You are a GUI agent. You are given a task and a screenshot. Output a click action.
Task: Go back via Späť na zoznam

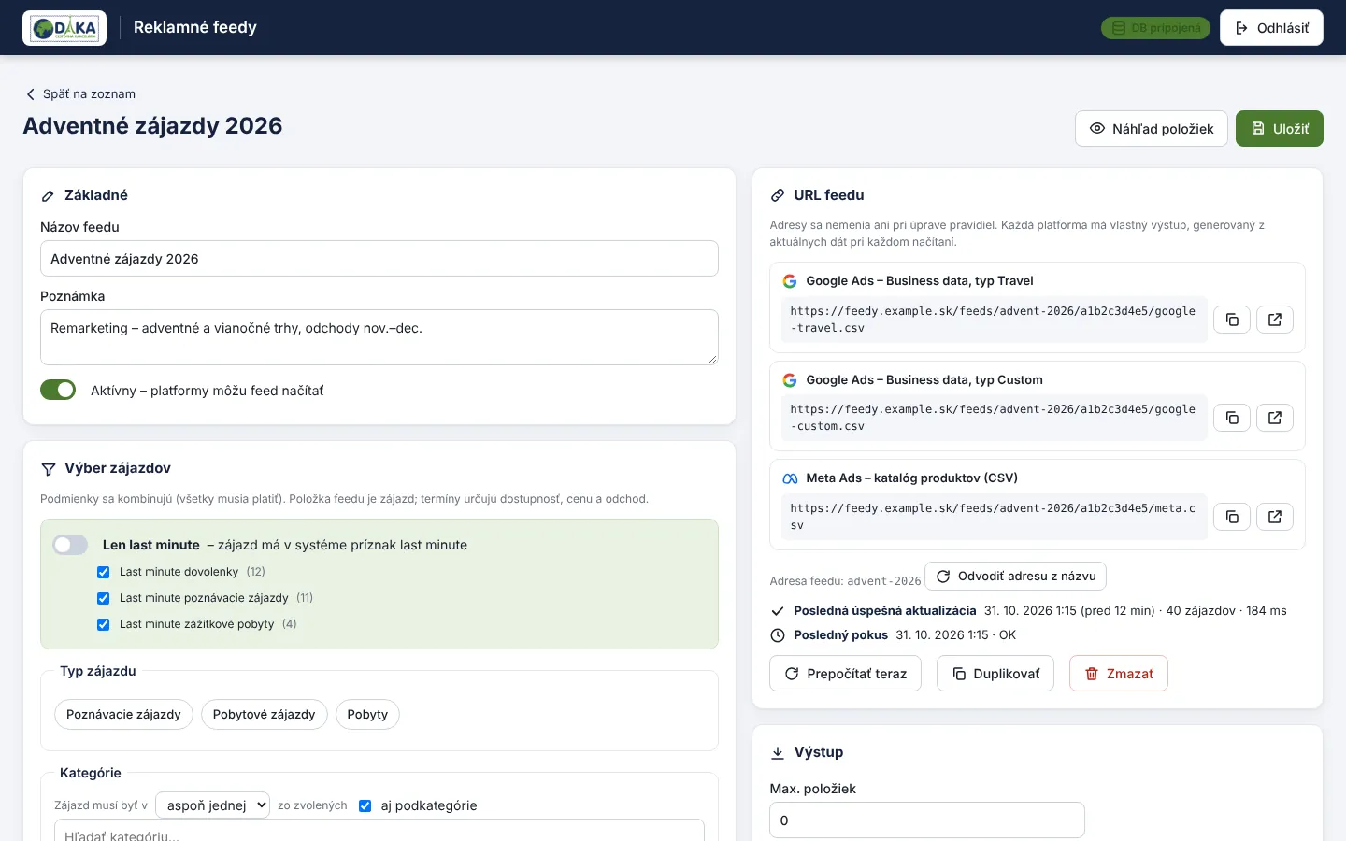click(80, 93)
